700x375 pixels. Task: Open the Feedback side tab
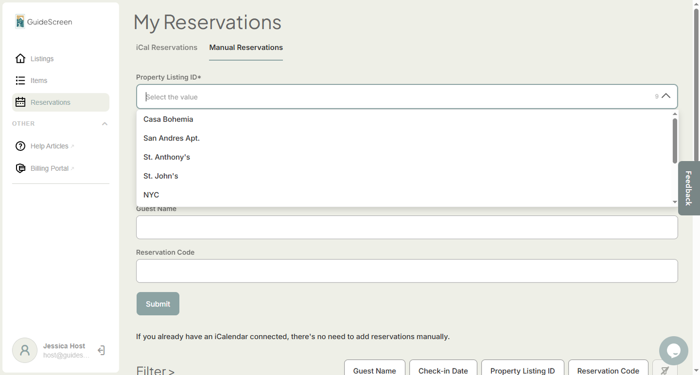(688, 188)
